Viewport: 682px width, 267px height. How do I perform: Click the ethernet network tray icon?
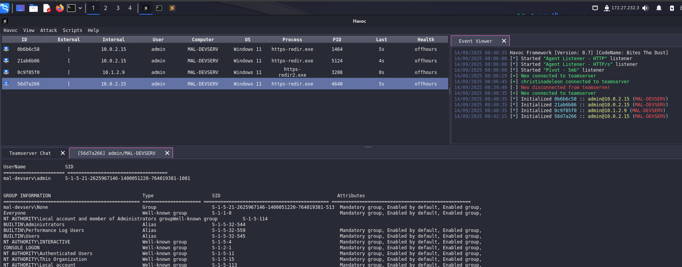595,8
